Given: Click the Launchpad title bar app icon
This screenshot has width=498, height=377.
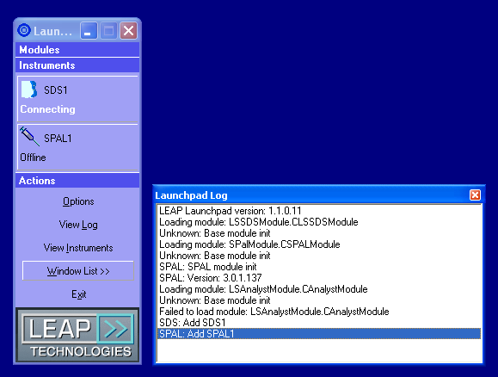Looking at the screenshot, I should pyautogui.click(x=24, y=30).
